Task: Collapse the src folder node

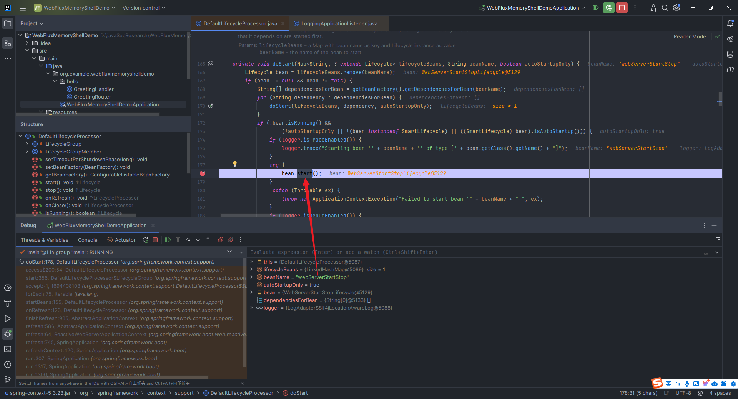Action: click(27, 51)
